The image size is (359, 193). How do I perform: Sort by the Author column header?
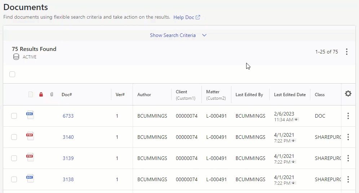pos(144,95)
